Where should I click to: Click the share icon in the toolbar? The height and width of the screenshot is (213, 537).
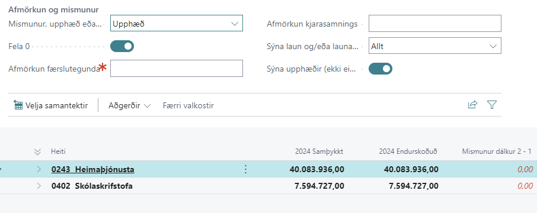(472, 105)
